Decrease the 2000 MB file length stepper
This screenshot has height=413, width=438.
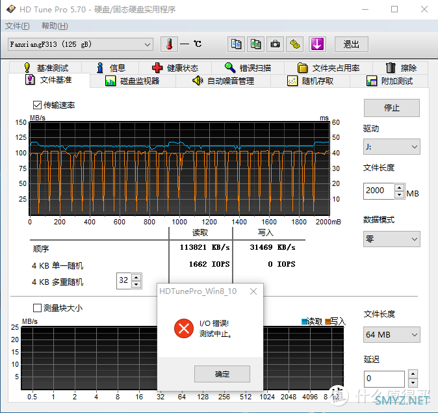tap(400, 194)
